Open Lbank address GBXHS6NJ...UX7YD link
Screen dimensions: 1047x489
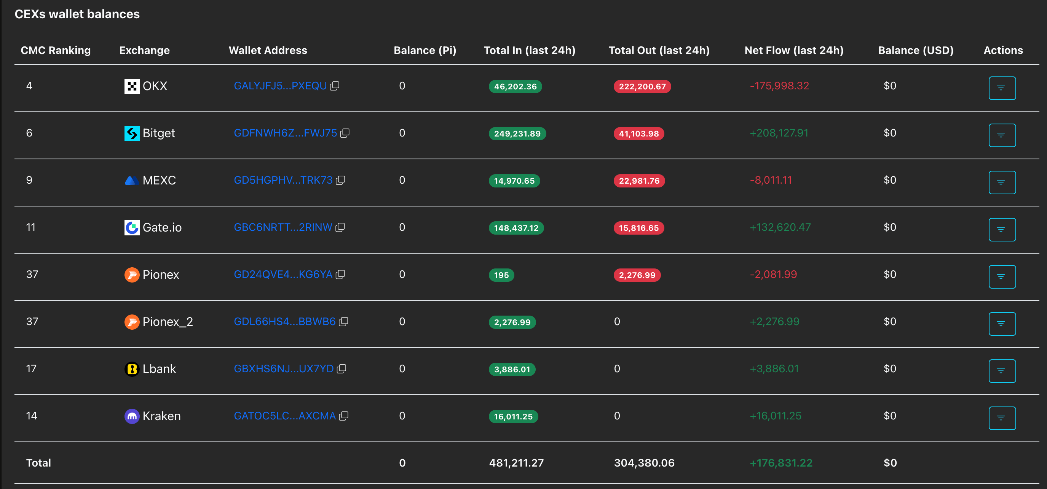(284, 369)
